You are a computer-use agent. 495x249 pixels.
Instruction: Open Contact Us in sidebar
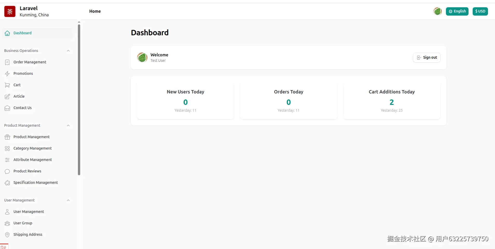37,108
